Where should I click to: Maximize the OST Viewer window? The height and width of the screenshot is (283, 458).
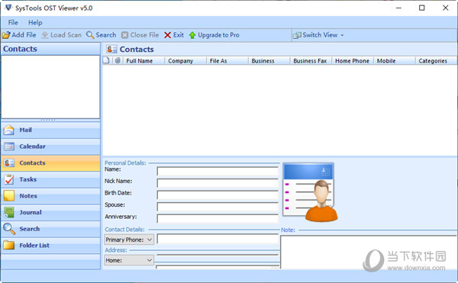click(422, 8)
